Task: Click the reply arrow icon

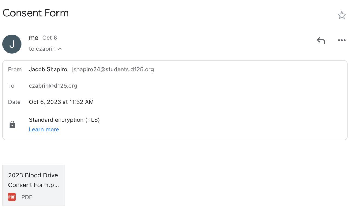Action: click(x=321, y=40)
